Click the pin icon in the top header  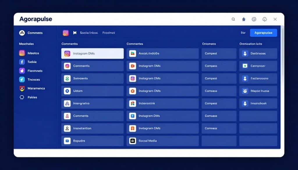(244, 19)
